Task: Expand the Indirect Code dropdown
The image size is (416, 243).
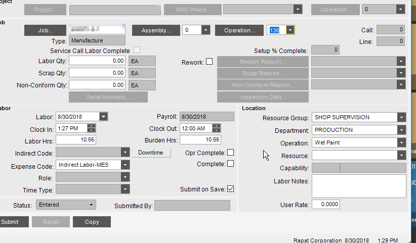Action: pos(125,152)
